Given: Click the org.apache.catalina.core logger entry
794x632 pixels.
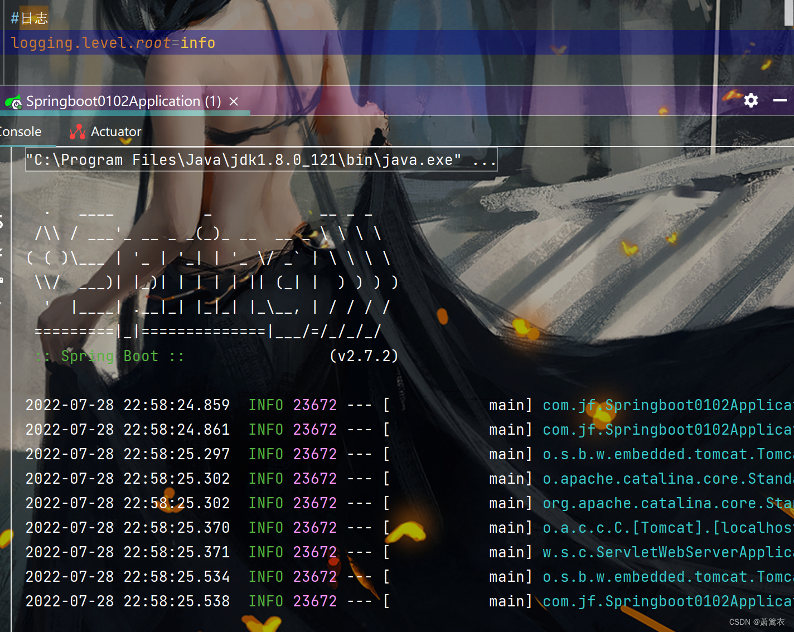Looking at the screenshot, I should click(x=668, y=503).
